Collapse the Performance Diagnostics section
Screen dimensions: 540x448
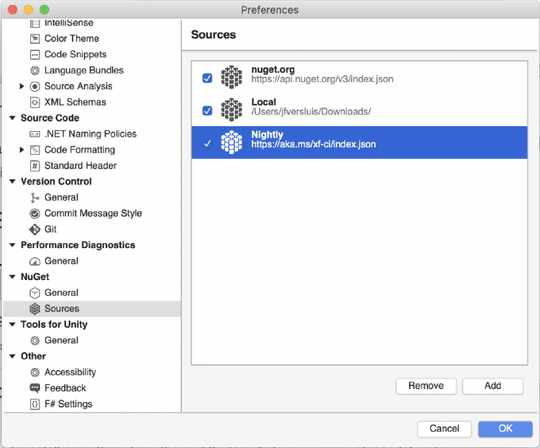pos(12,245)
